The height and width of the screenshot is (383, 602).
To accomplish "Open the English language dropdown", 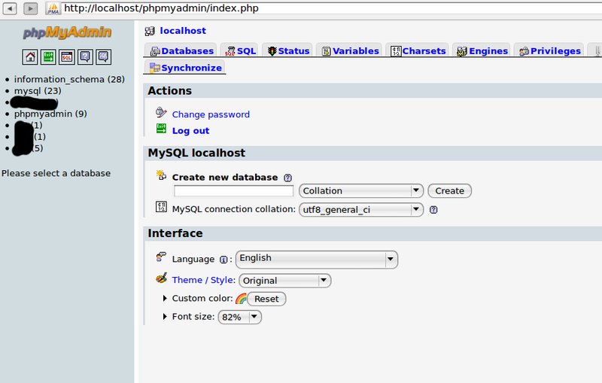I will (317, 259).
